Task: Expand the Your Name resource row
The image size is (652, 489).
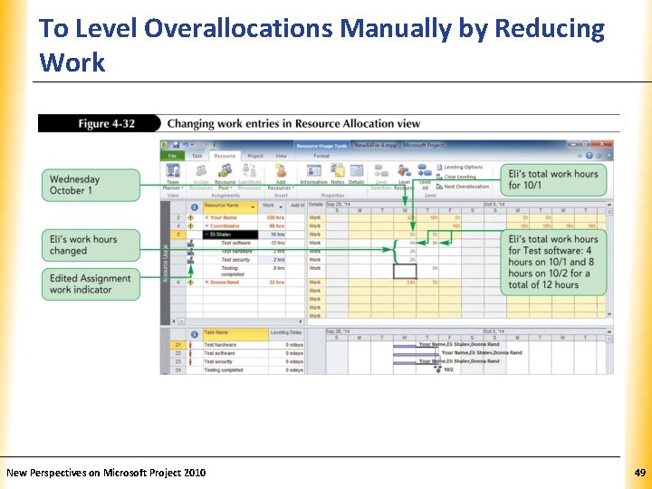Action: point(206,217)
